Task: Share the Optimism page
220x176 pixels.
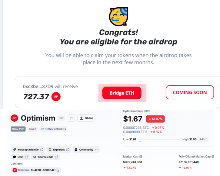Action: pyautogui.click(x=86, y=118)
